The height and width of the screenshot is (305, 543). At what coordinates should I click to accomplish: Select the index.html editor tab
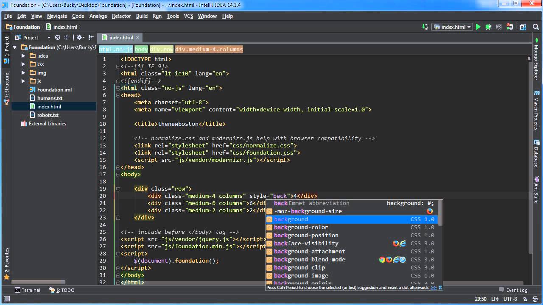[121, 38]
